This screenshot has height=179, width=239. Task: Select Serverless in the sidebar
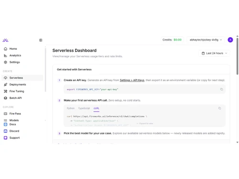(22, 78)
